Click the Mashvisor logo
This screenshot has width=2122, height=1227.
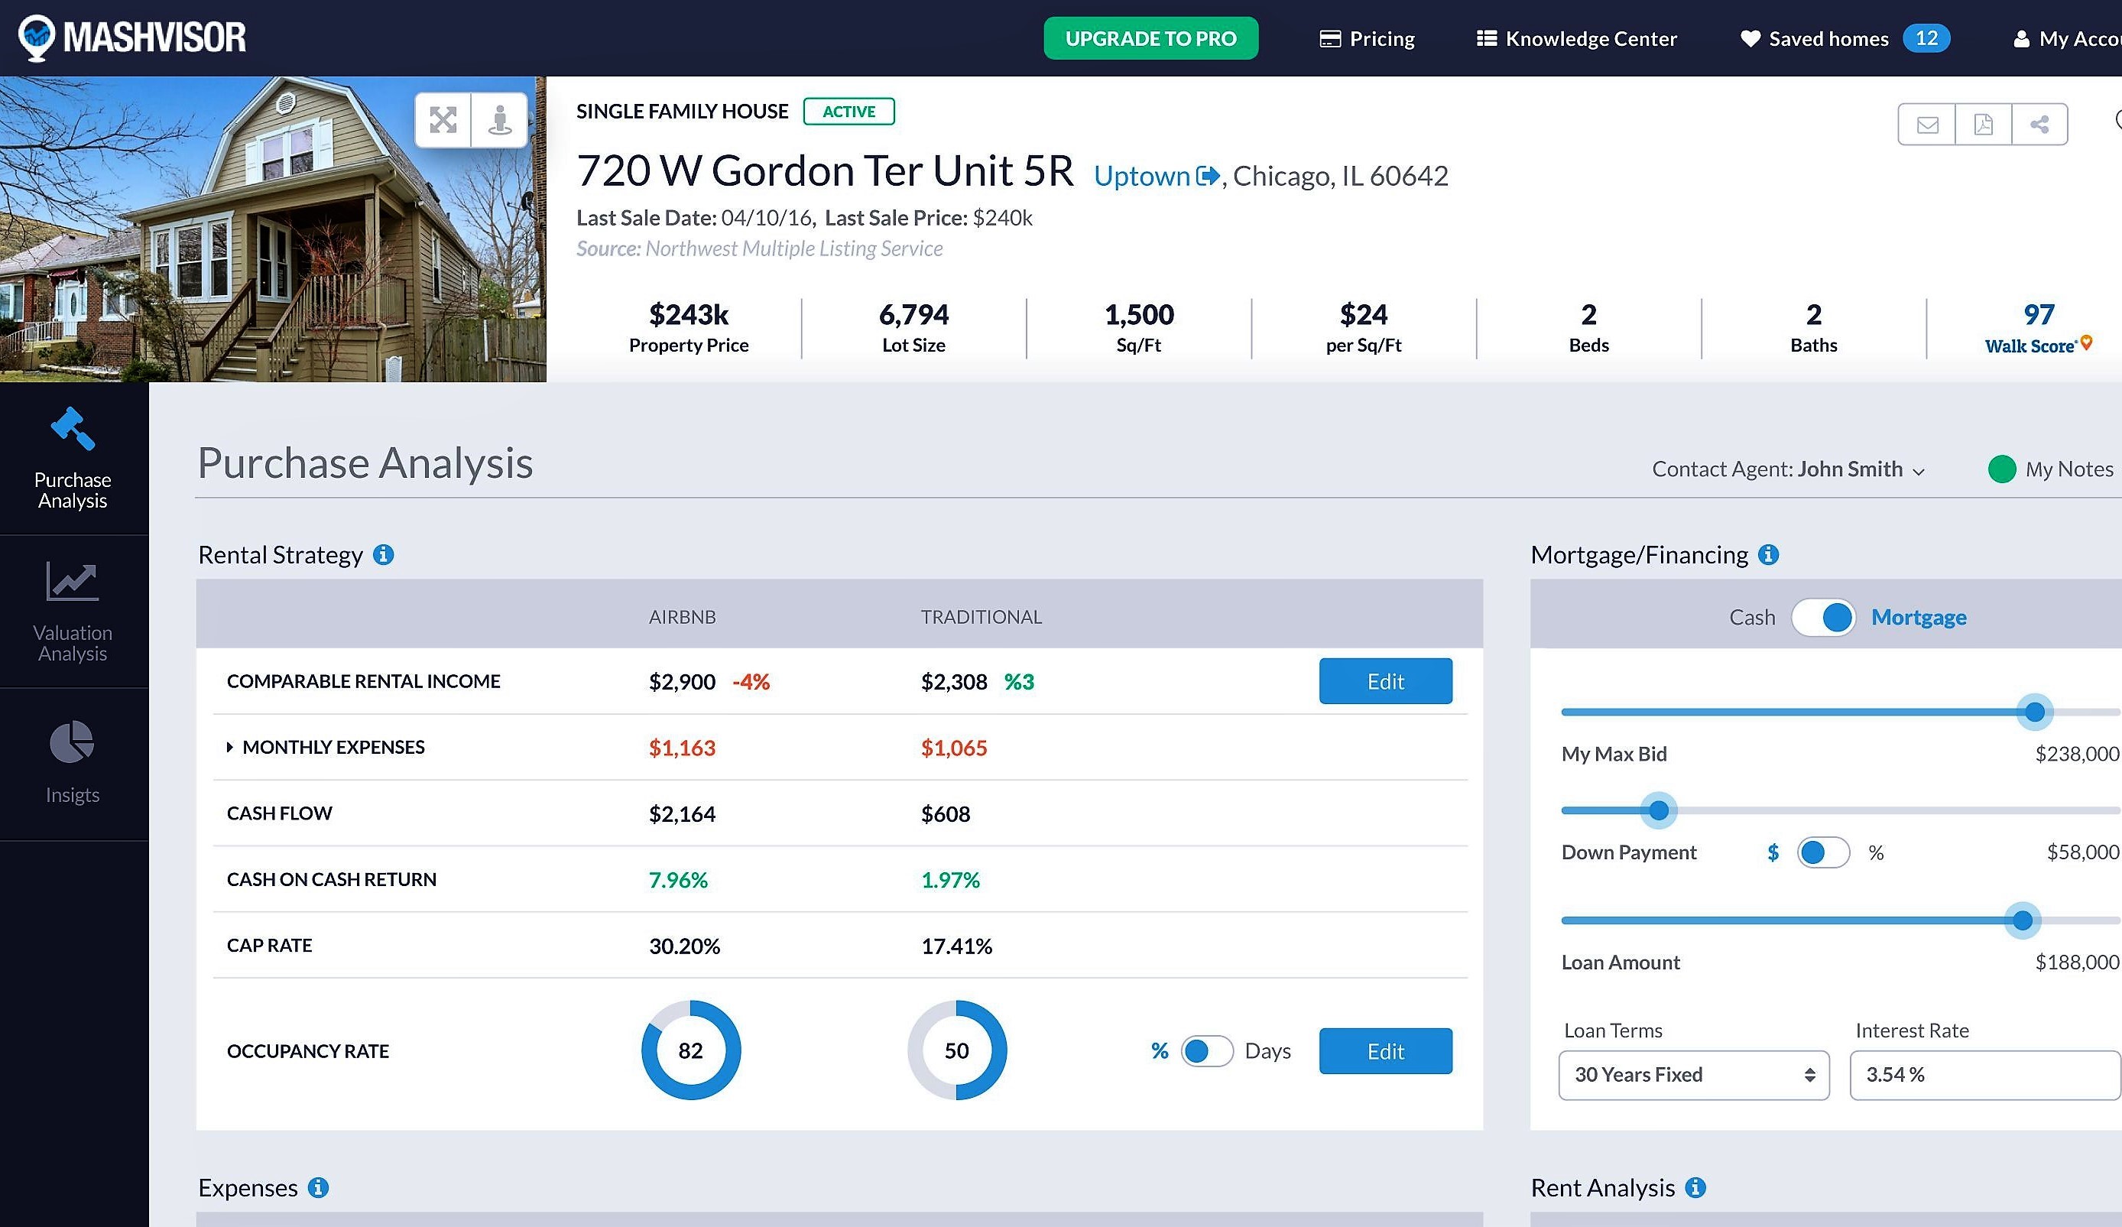click(132, 38)
